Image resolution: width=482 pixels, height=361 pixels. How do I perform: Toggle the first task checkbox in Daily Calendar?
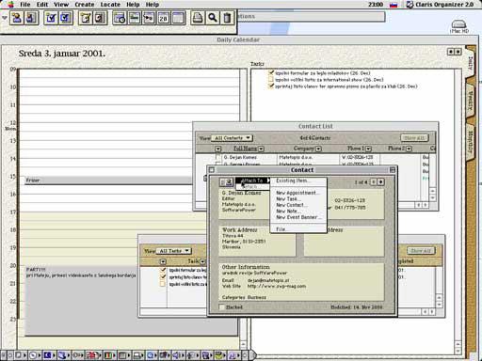click(271, 73)
